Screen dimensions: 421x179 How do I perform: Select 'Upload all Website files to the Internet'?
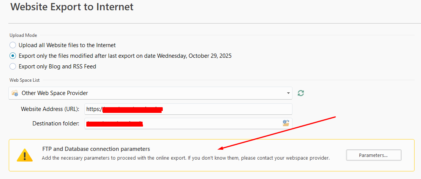13,45
